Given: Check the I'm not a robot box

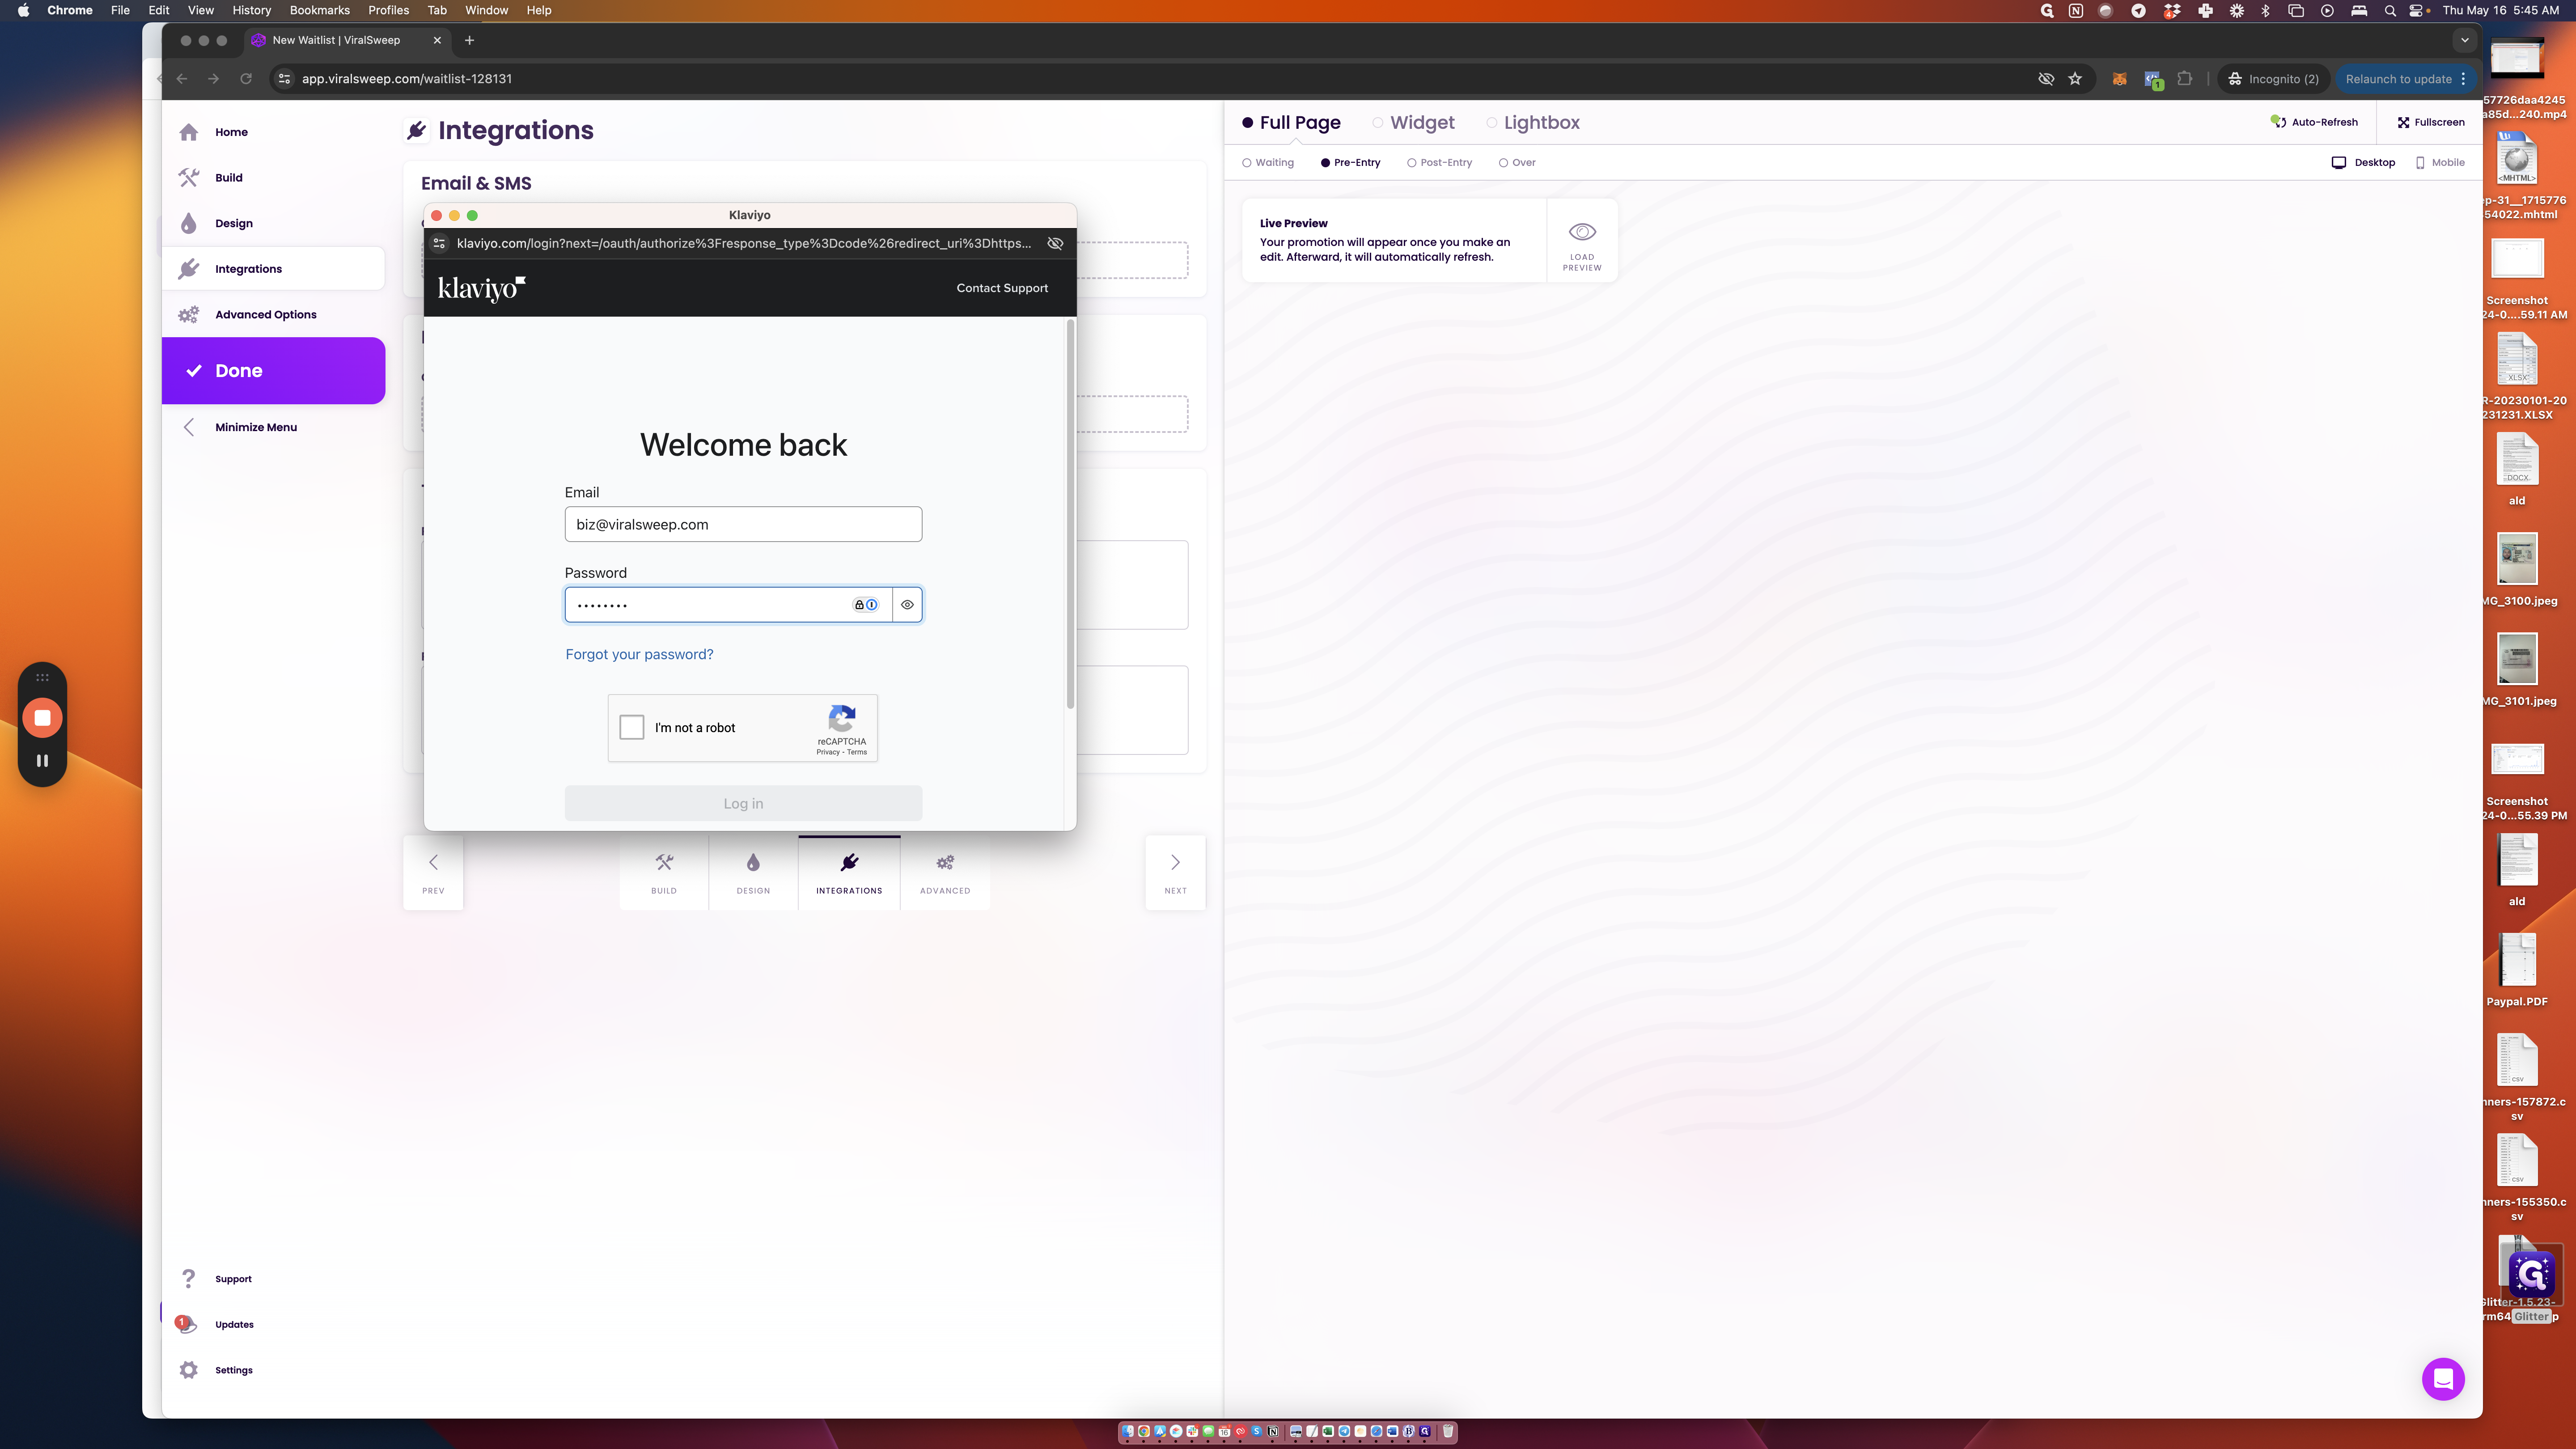Looking at the screenshot, I should click(632, 727).
